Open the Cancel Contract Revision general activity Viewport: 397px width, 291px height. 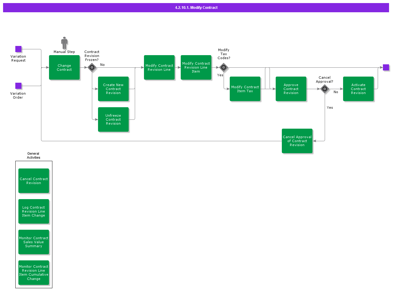click(x=34, y=181)
